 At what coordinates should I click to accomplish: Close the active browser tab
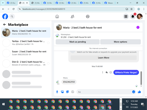[x=27, y=3]
